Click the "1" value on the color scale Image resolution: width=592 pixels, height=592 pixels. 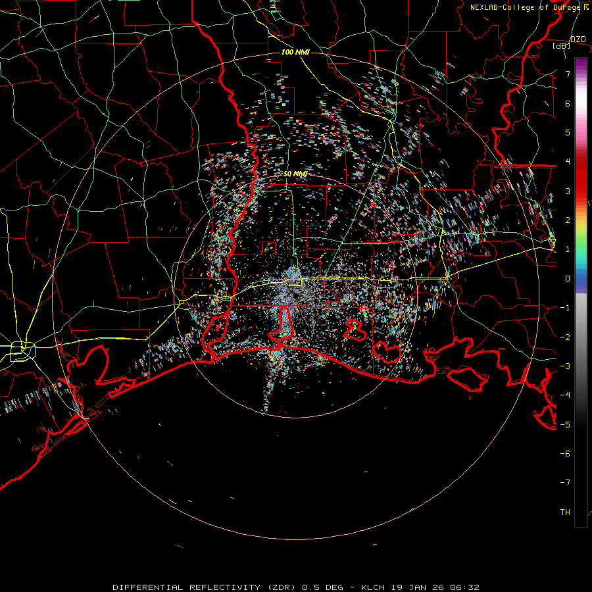568,249
